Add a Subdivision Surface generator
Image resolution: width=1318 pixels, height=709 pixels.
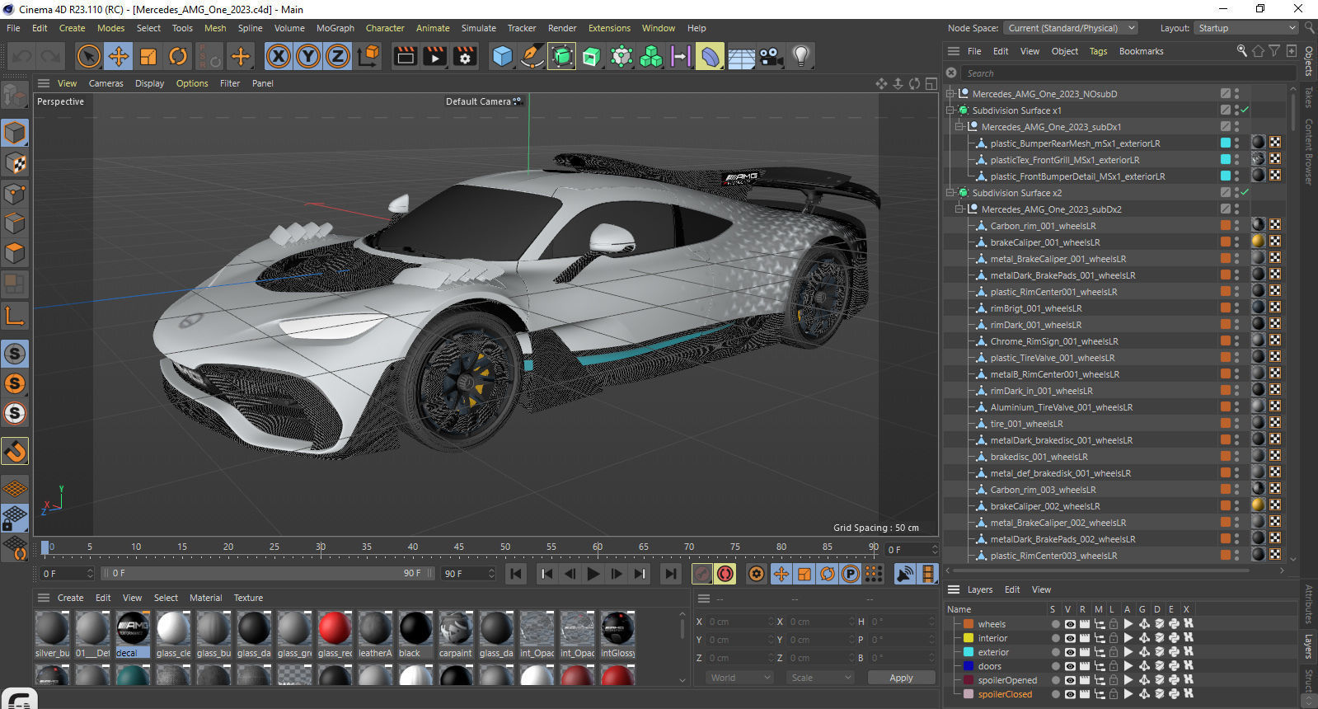click(561, 56)
